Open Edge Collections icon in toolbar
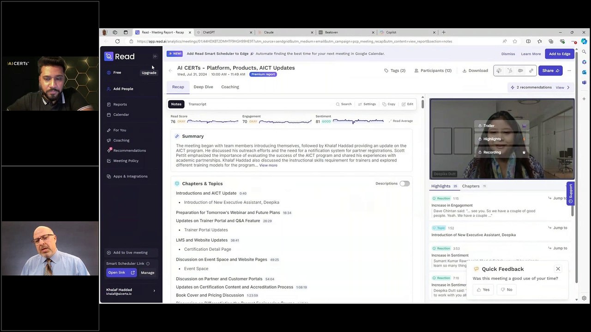Image resolution: width=591 pixels, height=332 pixels. [551, 41]
